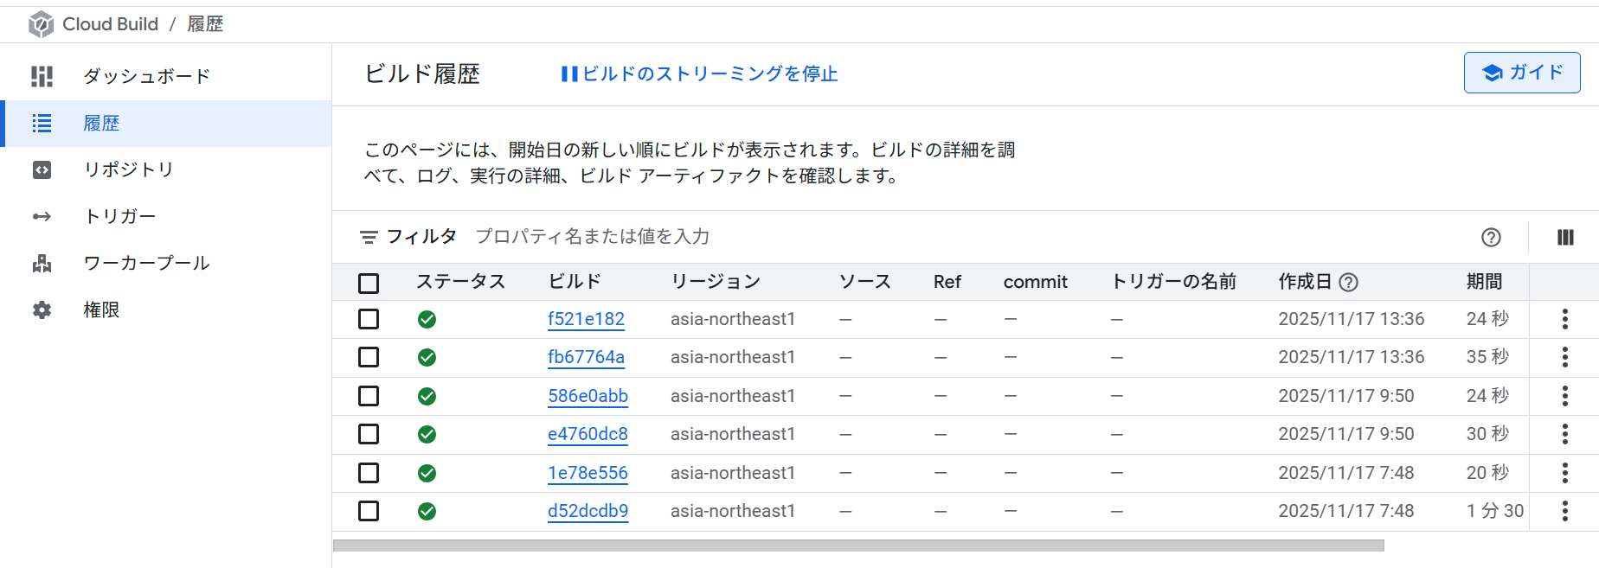Open the more actions menu for d52dcdb9
Viewport: 1599px width, 568px height.
(x=1564, y=511)
